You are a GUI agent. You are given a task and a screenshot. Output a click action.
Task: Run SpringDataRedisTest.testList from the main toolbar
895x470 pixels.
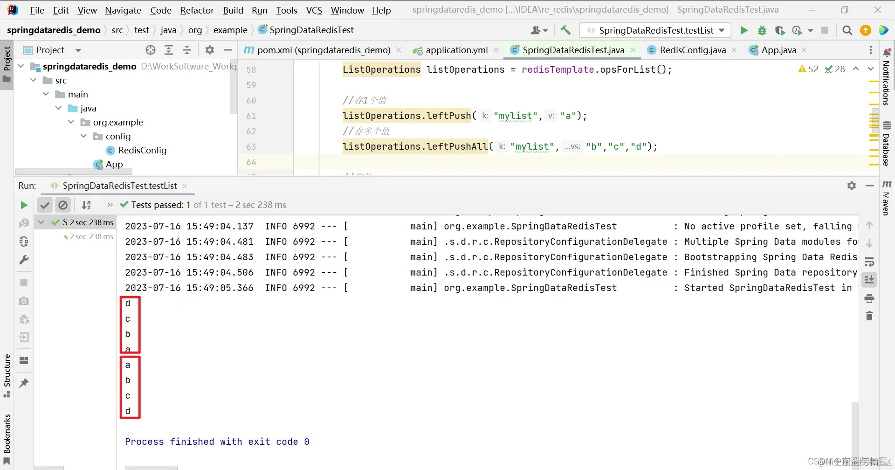click(x=744, y=30)
